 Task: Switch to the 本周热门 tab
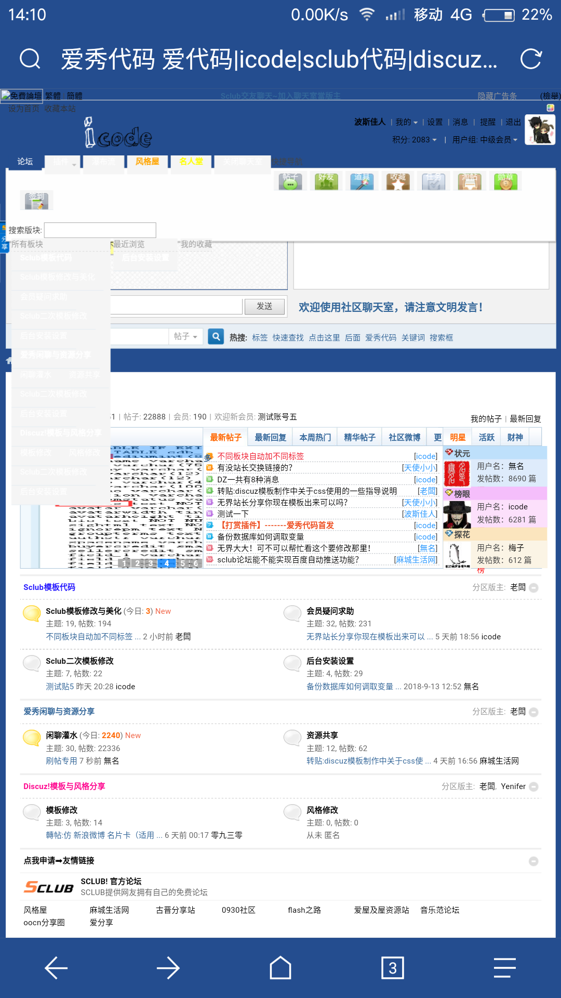point(315,438)
